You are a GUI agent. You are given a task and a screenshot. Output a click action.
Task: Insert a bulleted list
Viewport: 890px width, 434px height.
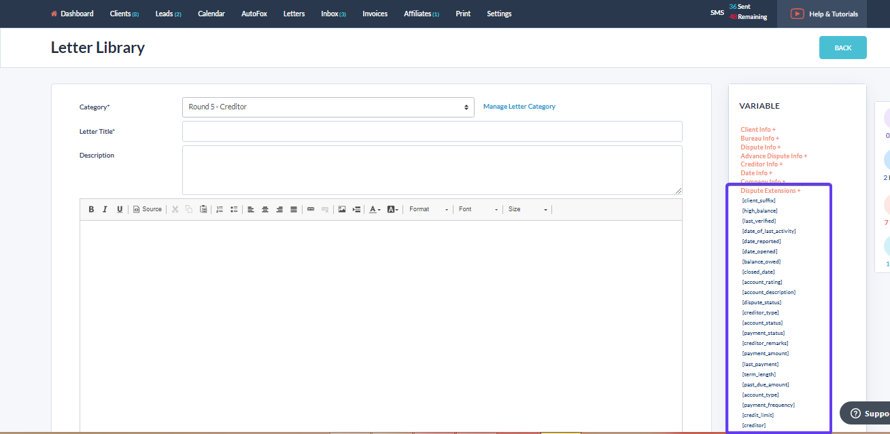(234, 209)
